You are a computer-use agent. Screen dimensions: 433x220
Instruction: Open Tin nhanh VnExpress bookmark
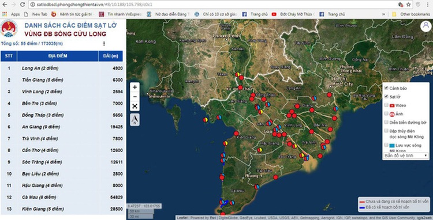pyautogui.click(x=121, y=14)
